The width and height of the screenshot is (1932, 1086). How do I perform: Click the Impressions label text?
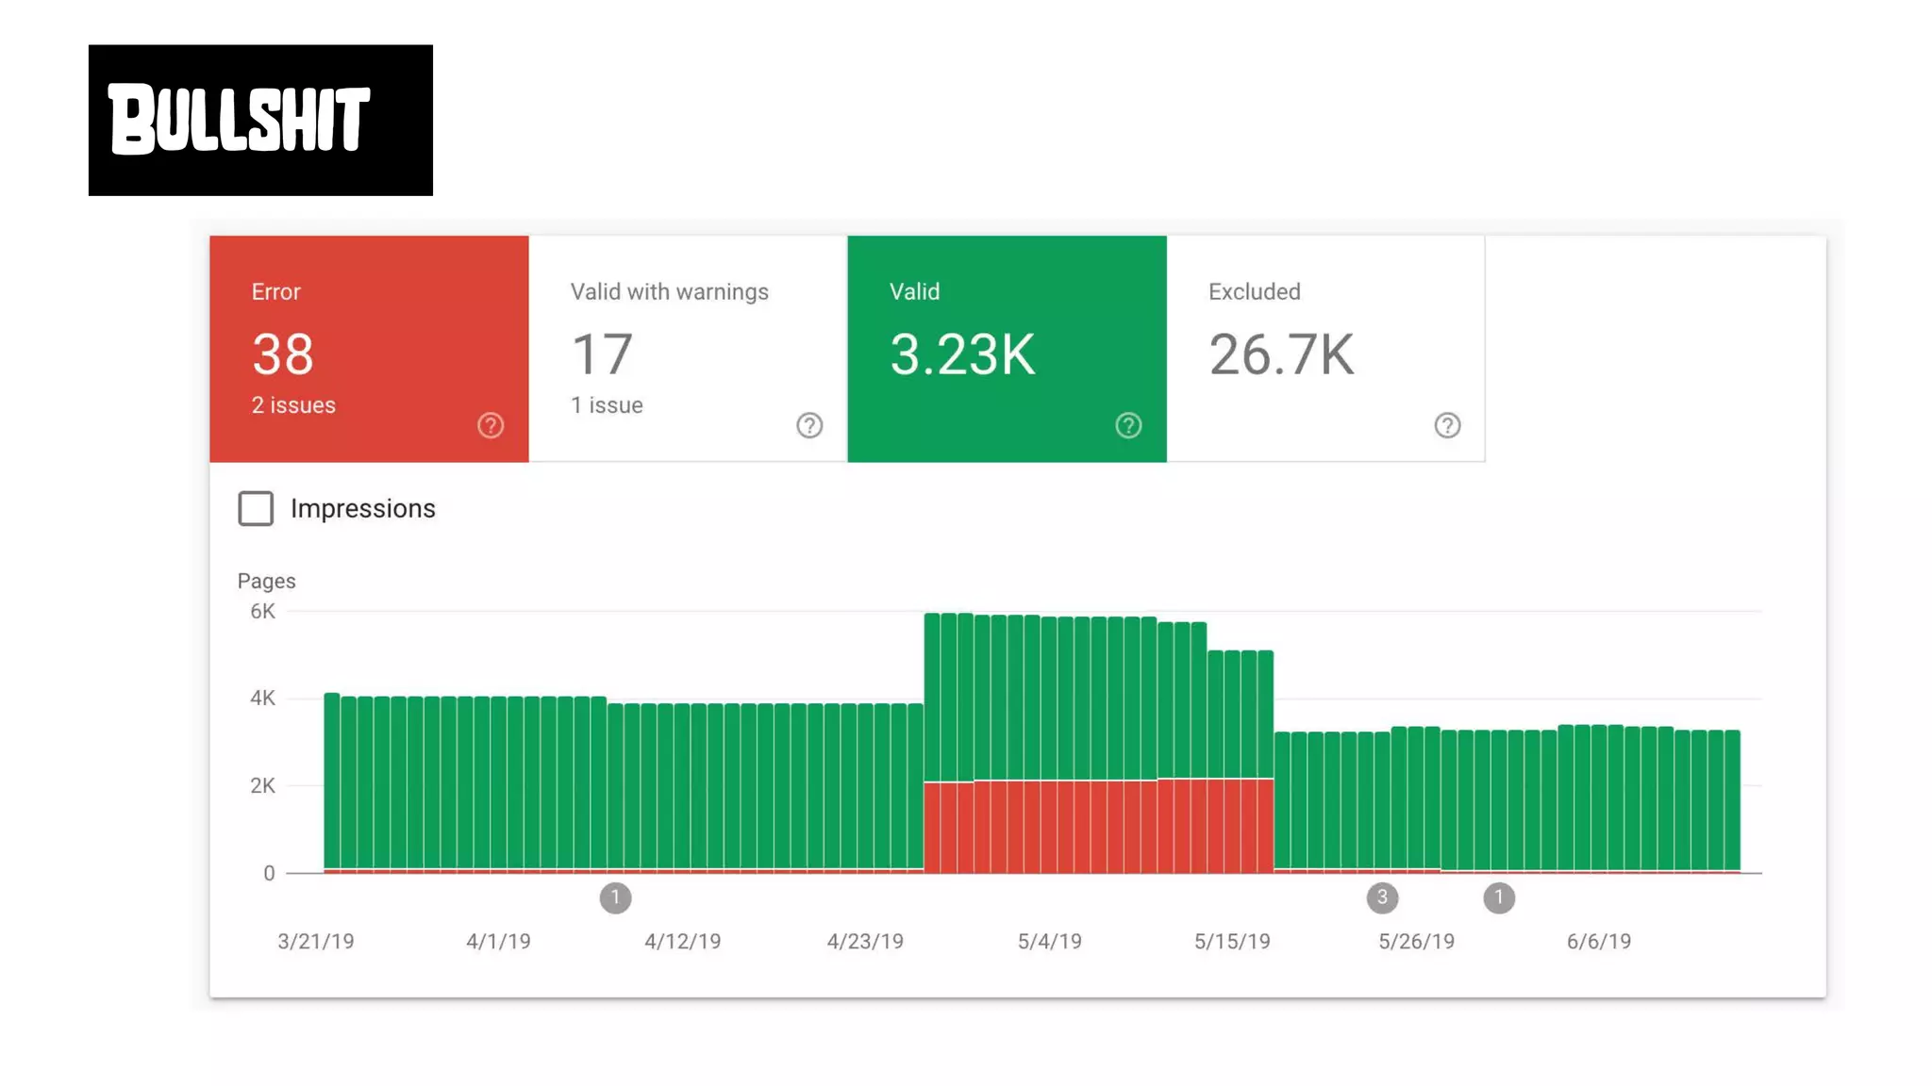[362, 508]
